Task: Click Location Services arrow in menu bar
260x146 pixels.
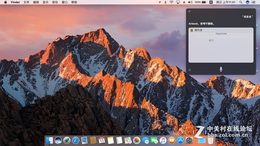Action: [160, 2]
